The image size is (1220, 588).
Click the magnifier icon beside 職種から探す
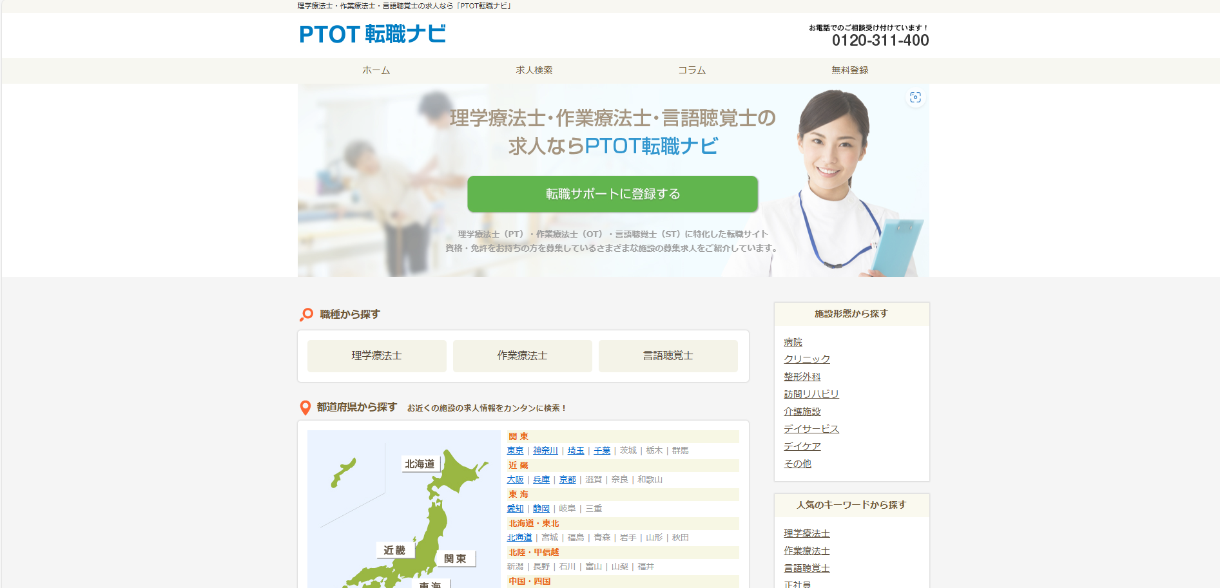(x=306, y=314)
